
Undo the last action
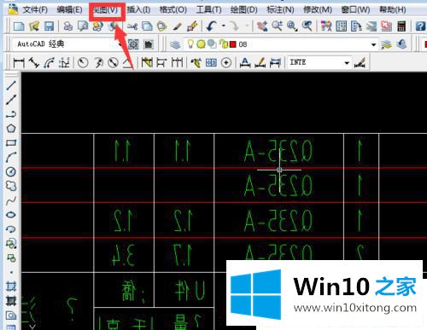pyautogui.click(x=211, y=26)
